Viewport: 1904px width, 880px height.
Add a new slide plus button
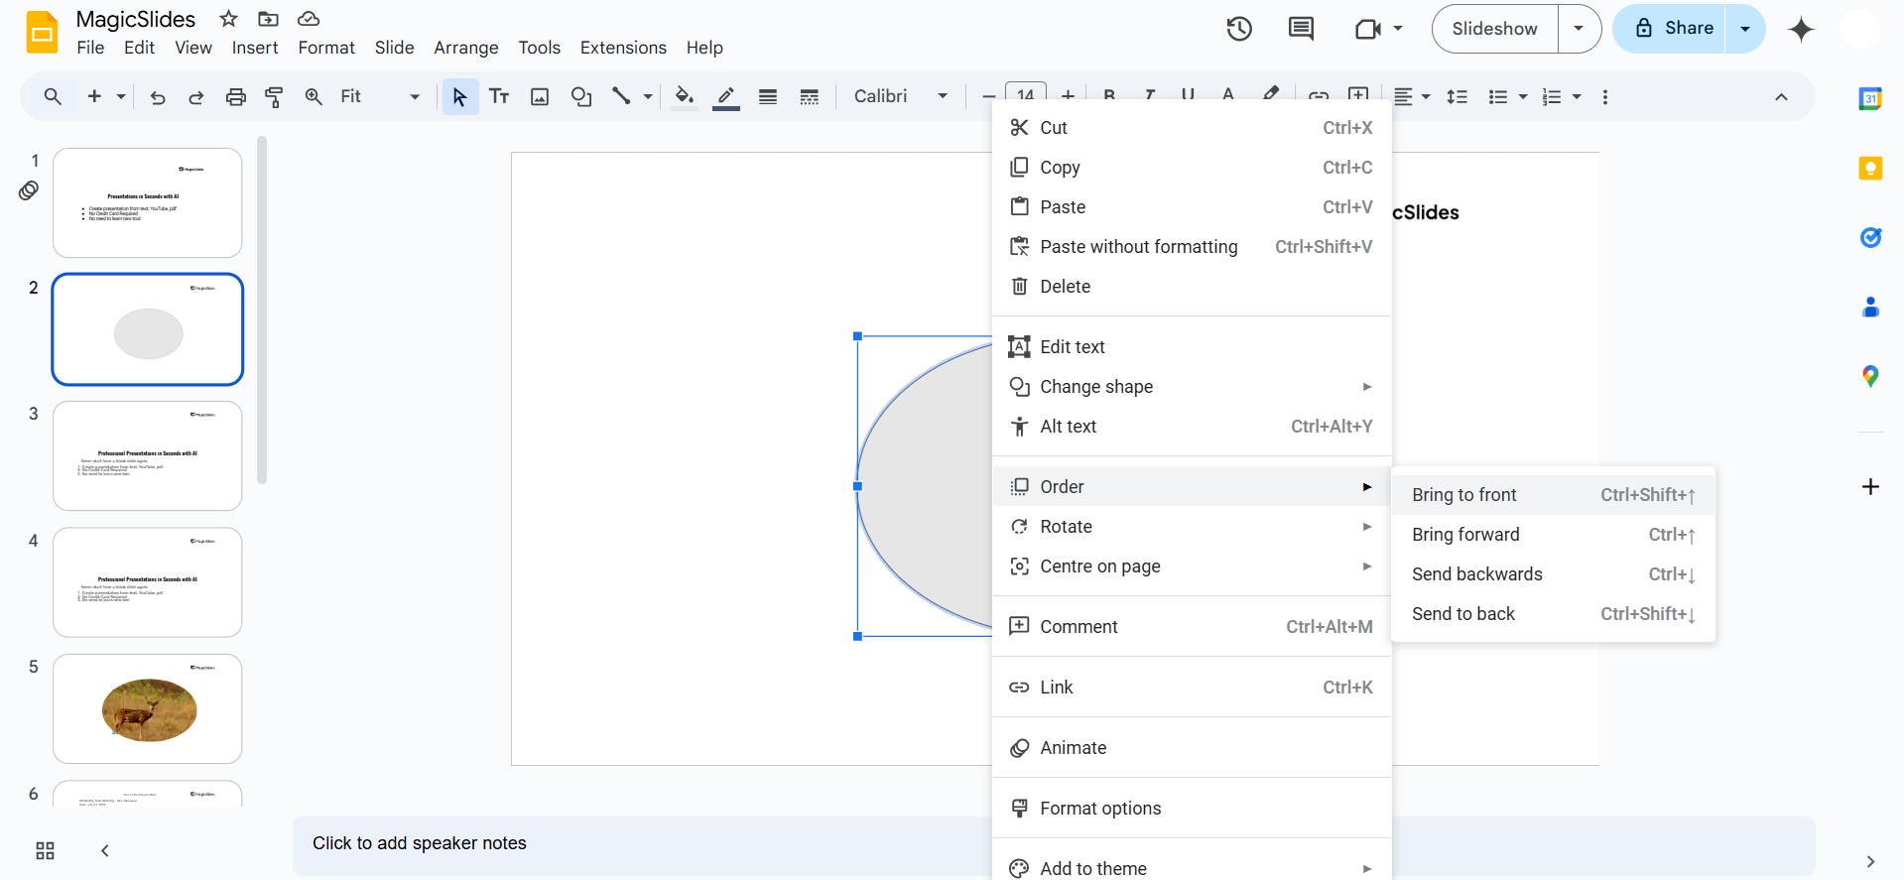point(95,96)
